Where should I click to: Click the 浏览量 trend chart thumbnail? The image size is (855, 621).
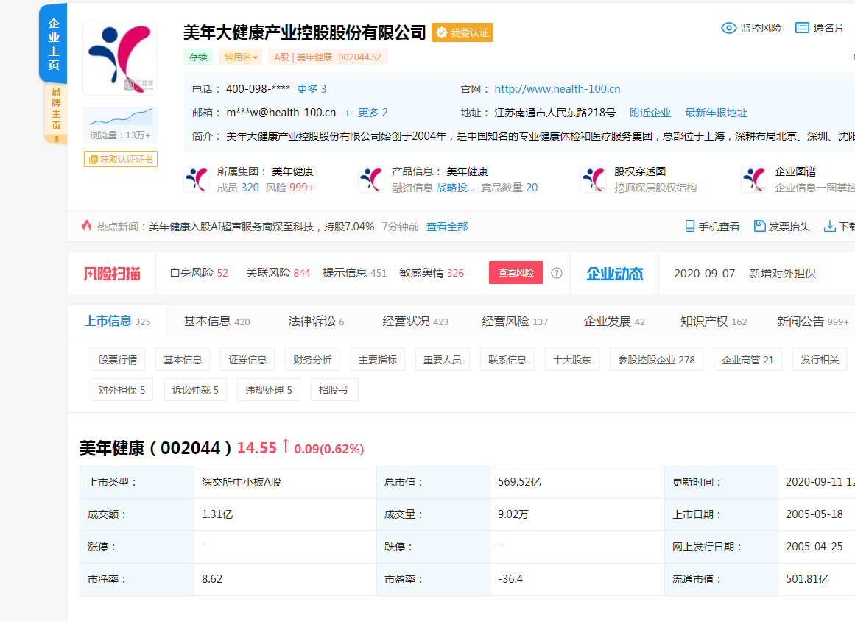tap(121, 116)
